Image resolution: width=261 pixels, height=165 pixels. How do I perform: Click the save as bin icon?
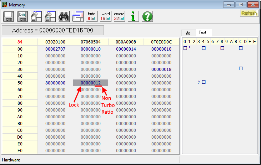(22, 16)
